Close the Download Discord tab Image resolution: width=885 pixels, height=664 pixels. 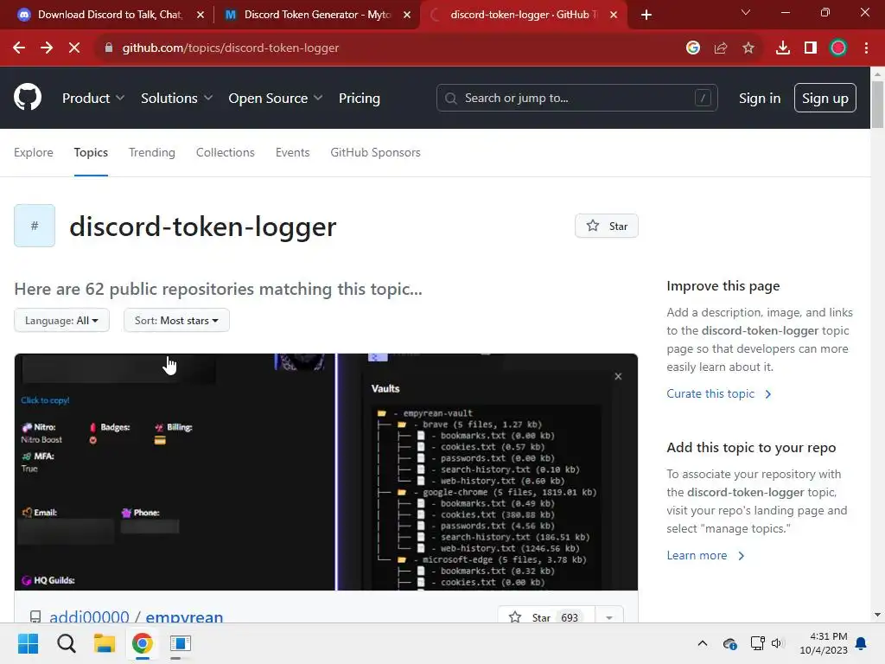[x=201, y=15]
